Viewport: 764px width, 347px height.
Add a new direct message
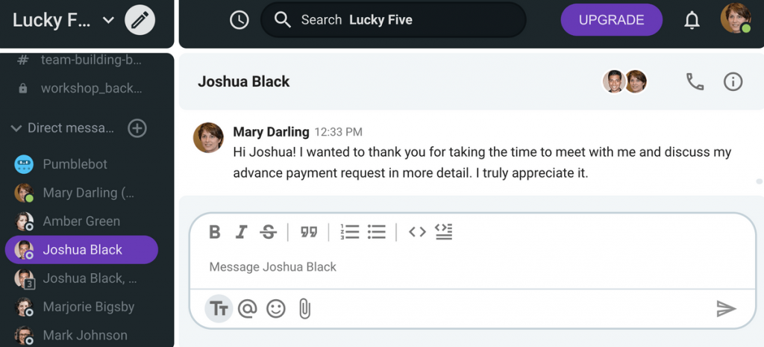pos(137,128)
